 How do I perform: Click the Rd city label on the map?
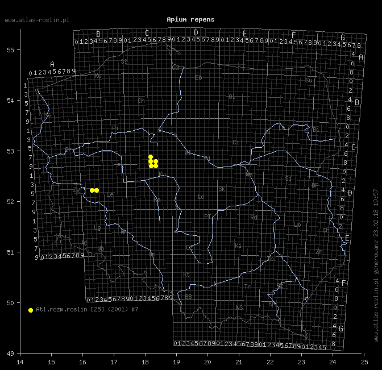coord(254,217)
